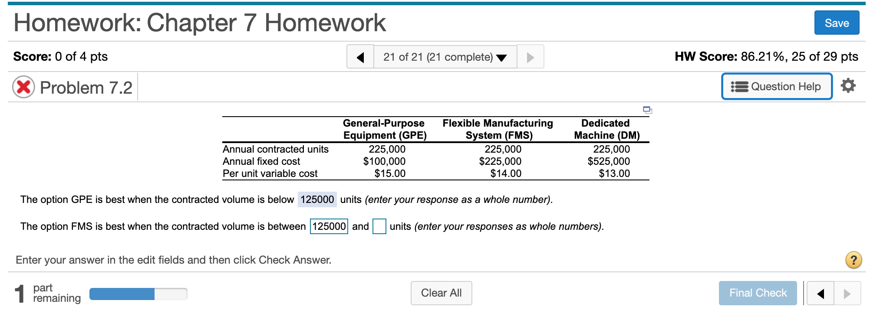Open the settings gear icon
This screenshot has height=320, width=870.
coord(848,86)
